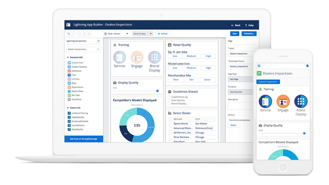This screenshot has width=329, height=185.
Task: Set Sq. ft. per bike to High
Action: coord(208,56)
